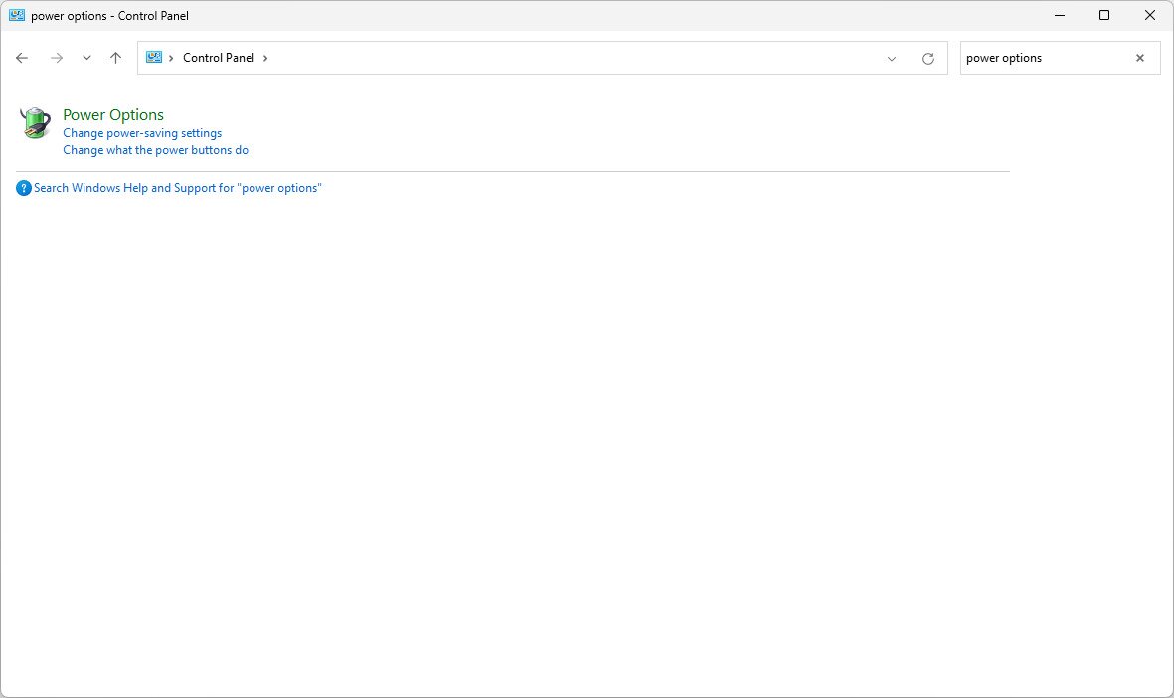Search Windows Help and Support for power options
Screen dimensions: 1174x698
(x=178, y=188)
